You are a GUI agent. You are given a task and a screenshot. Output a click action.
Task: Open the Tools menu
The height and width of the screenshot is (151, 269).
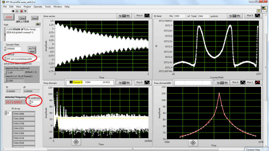click(x=48, y=7)
